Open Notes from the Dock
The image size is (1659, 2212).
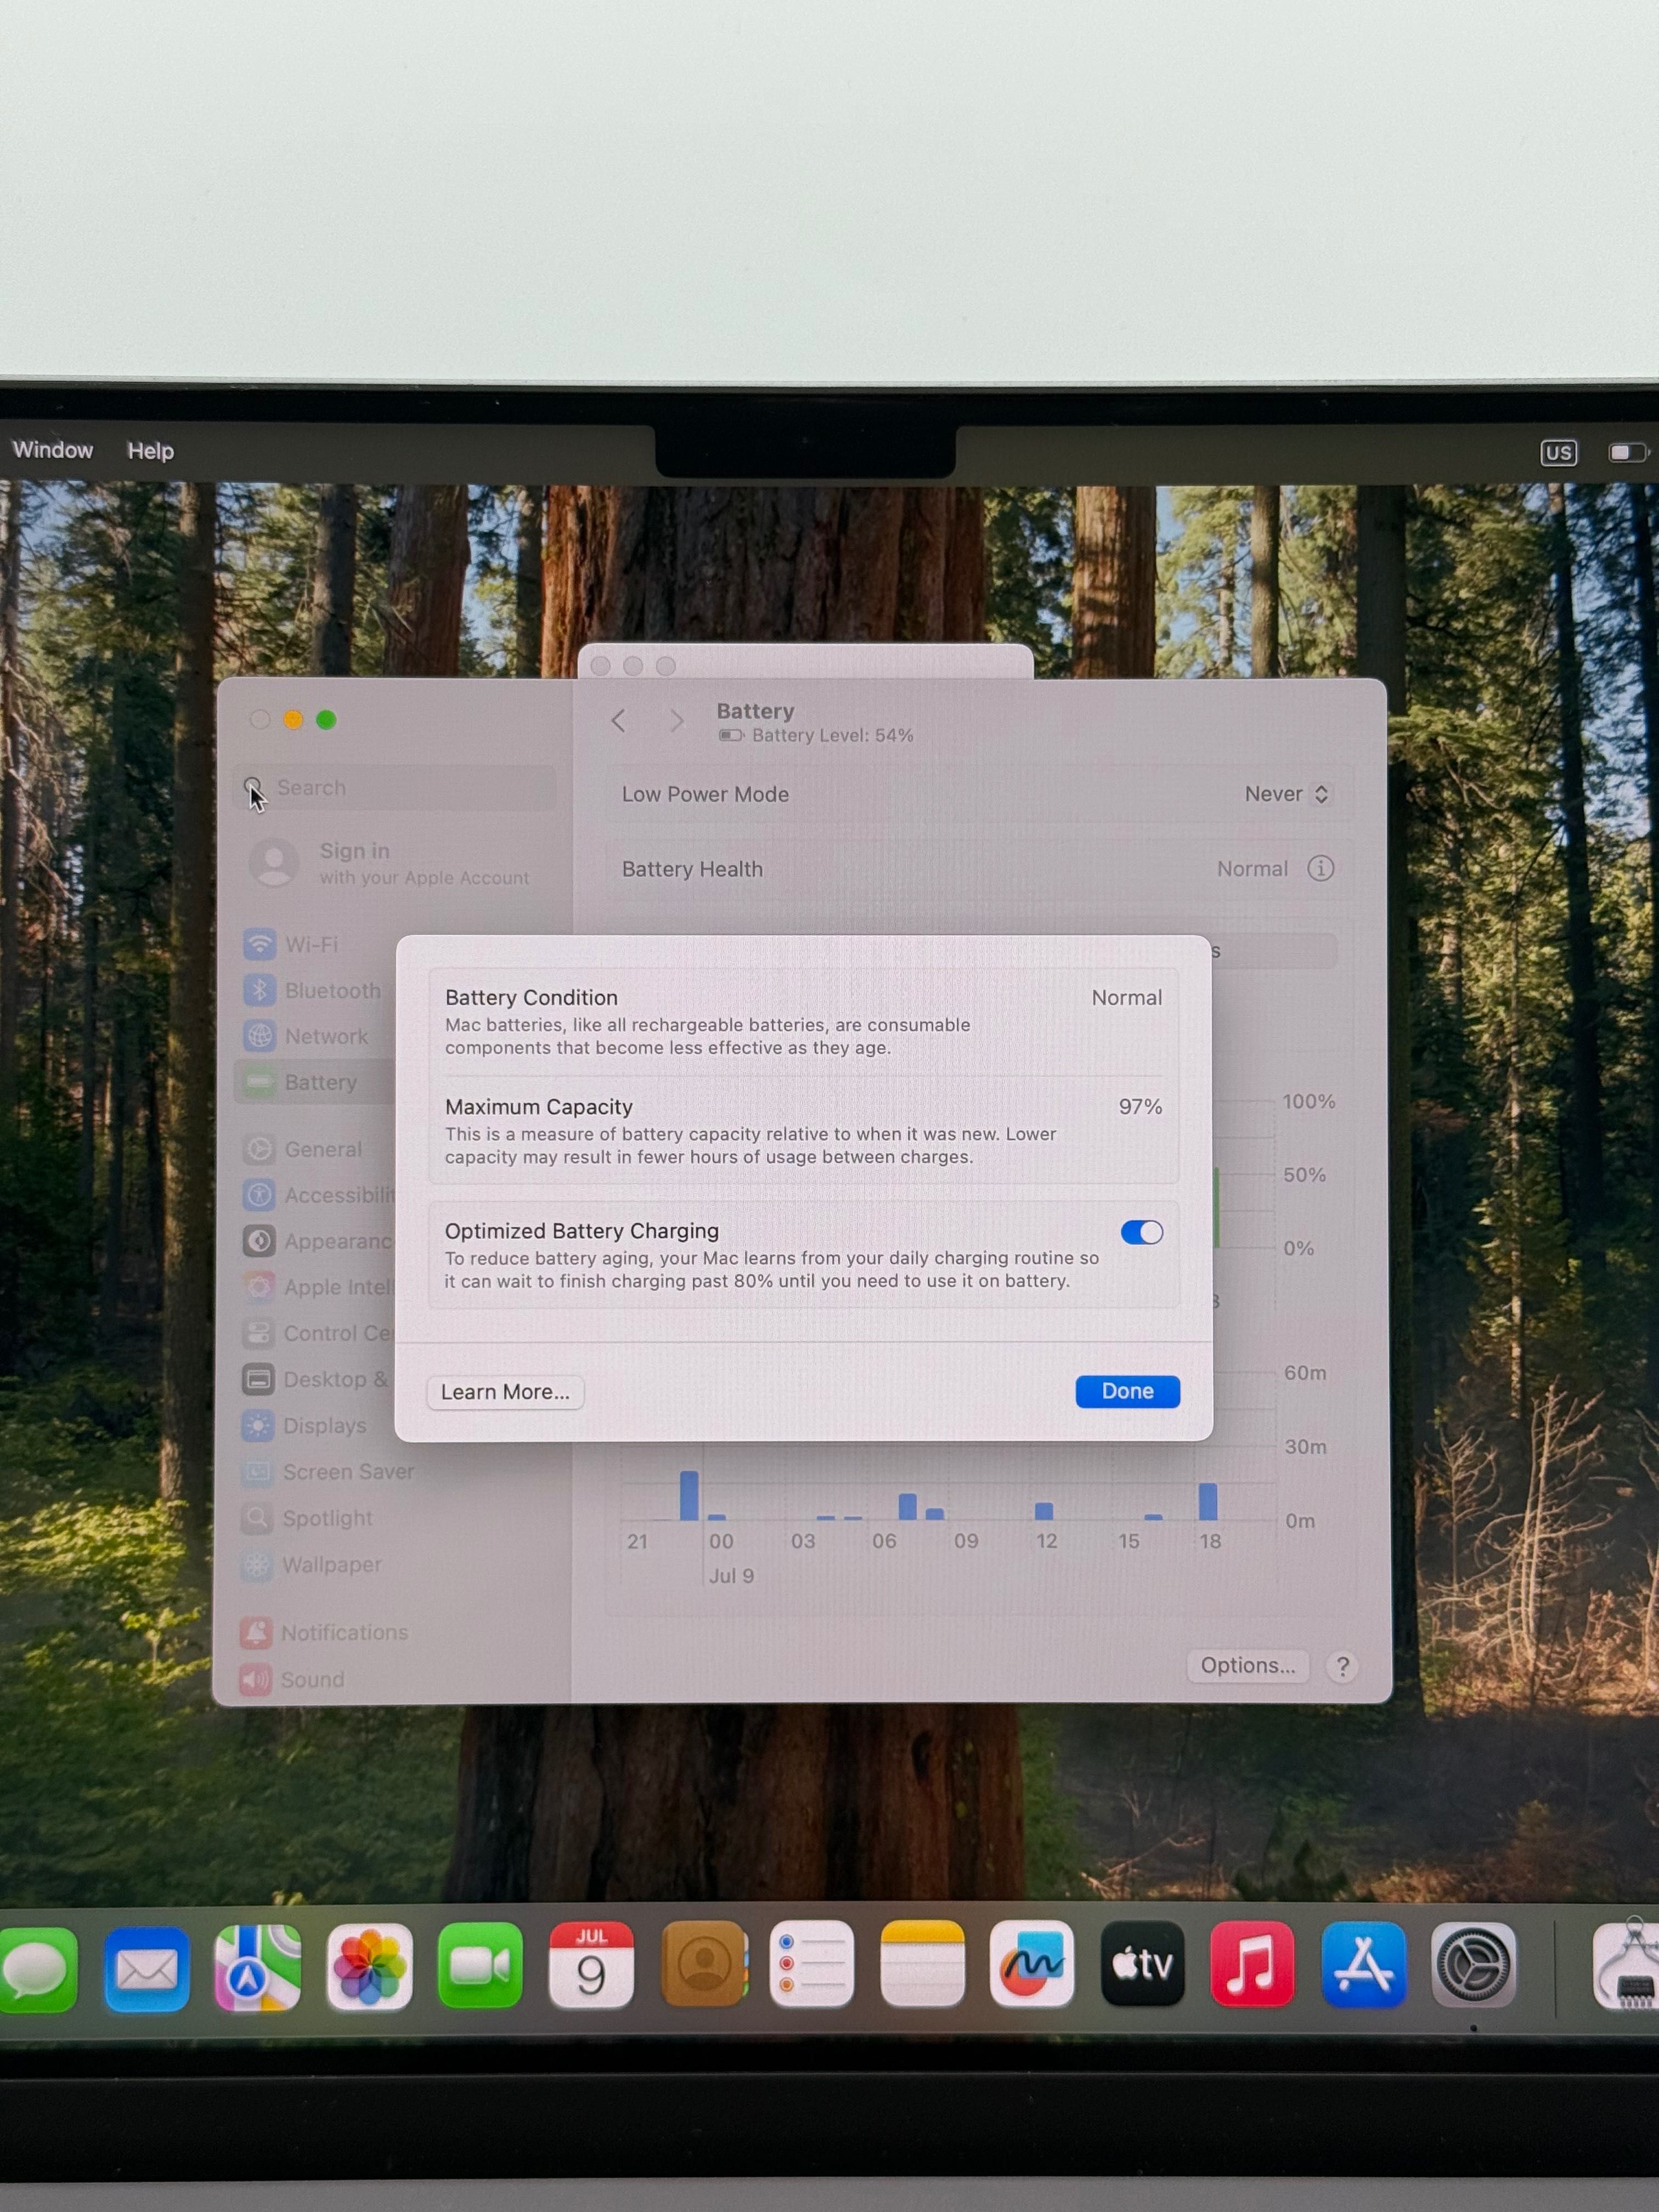(x=922, y=1964)
